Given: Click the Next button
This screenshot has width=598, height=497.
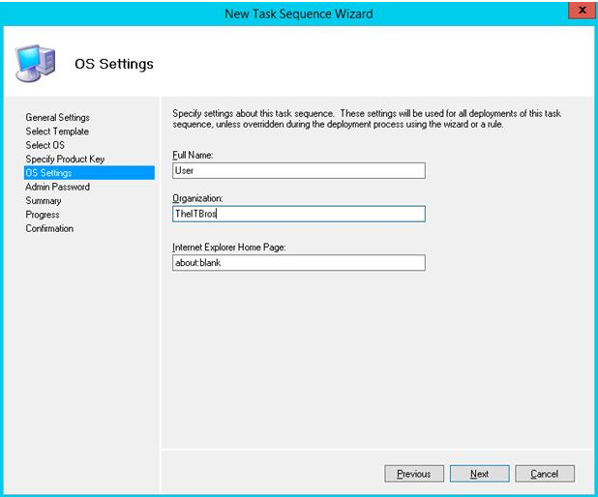Looking at the screenshot, I should pyautogui.click(x=479, y=474).
